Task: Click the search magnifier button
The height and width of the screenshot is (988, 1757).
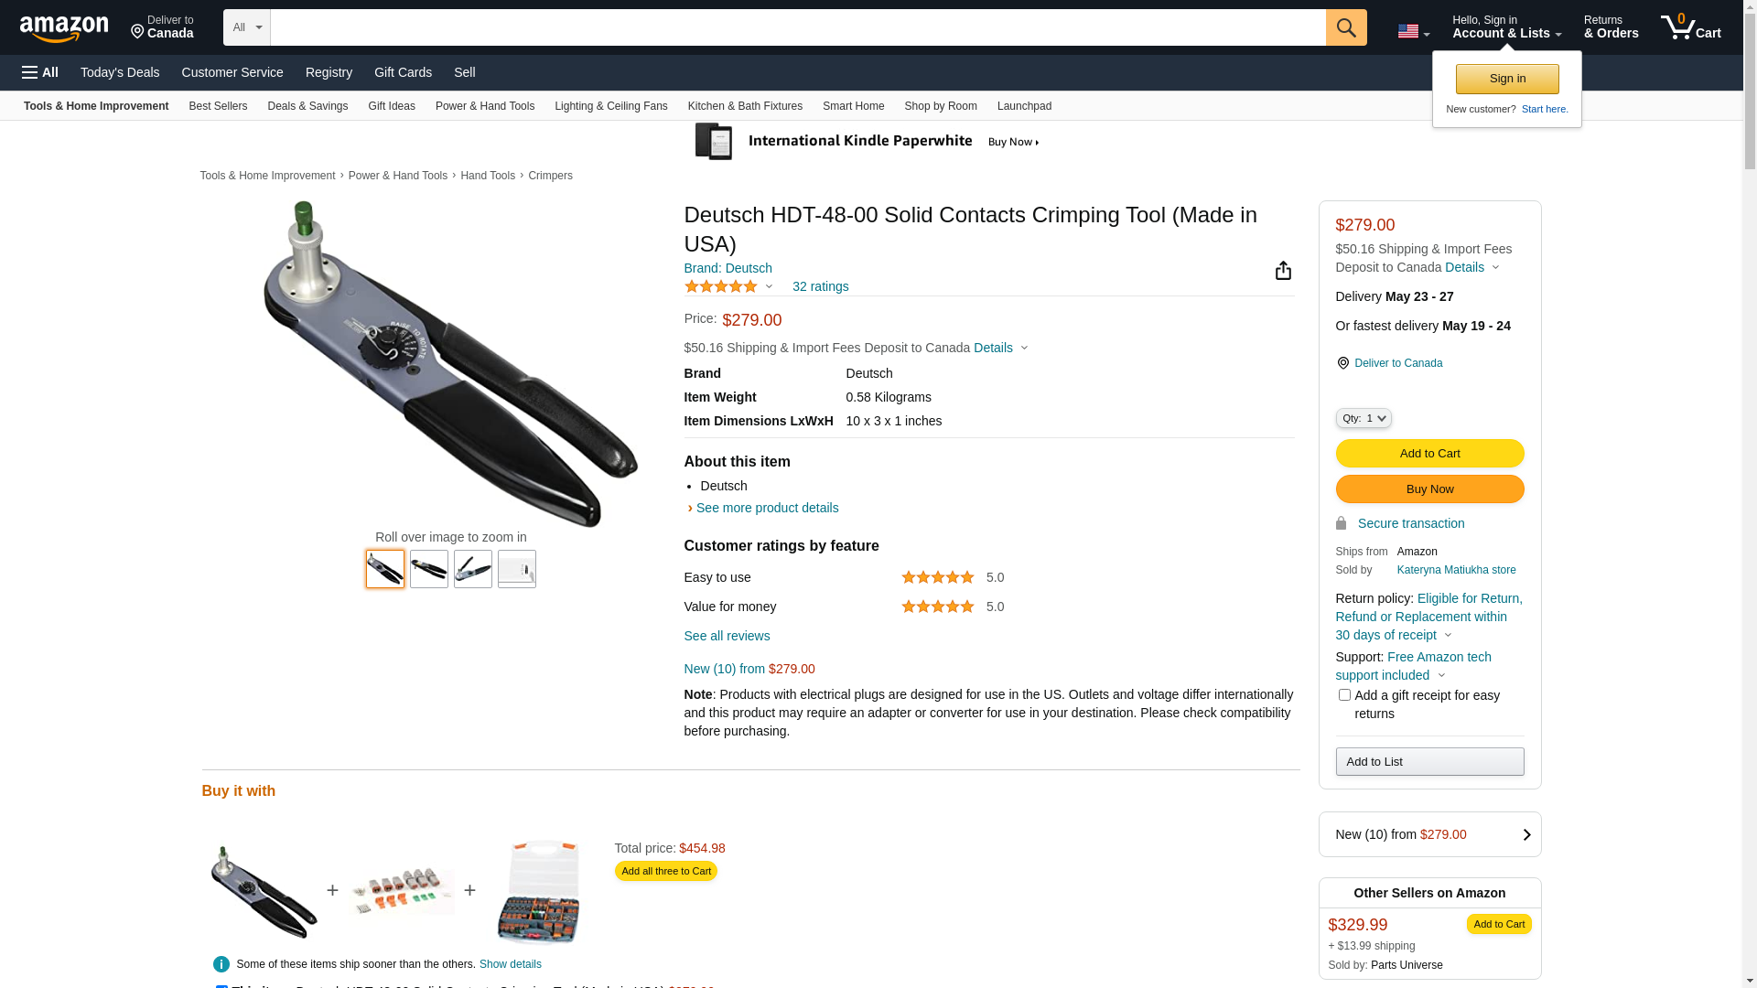Action: pyautogui.click(x=1346, y=27)
